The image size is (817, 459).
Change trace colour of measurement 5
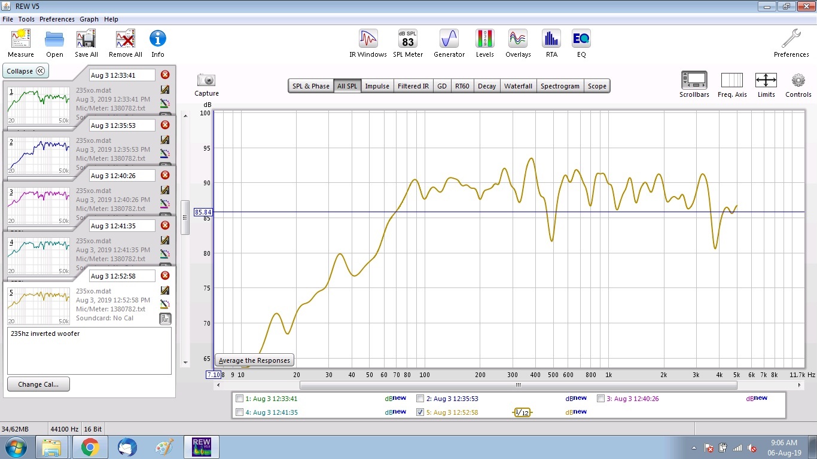tap(165, 305)
